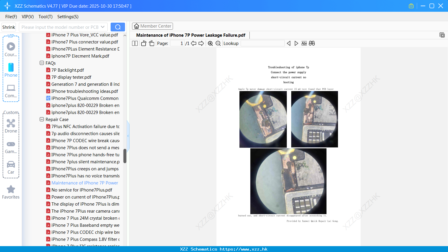Toggle the Abl text match option
This screenshot has width=448, height=252.
304,43
